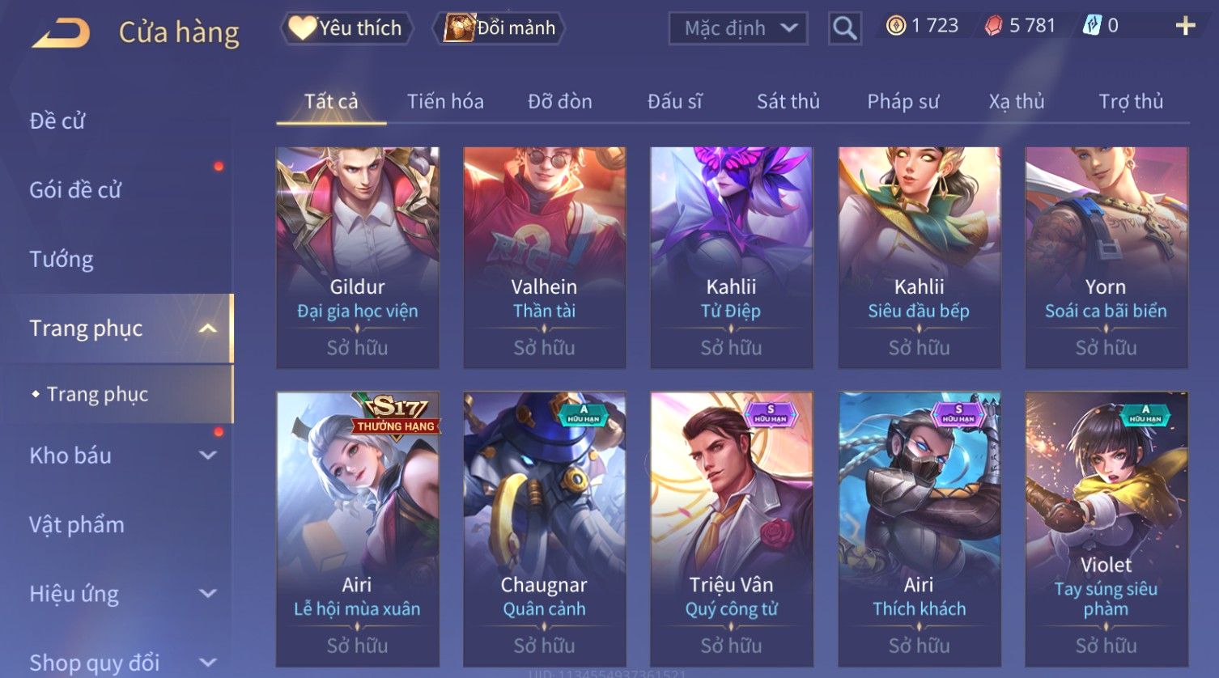Viewport: 1219px width, 678px height.
Task: Tap the red ruby currency icon
Action: coord(993,26)
